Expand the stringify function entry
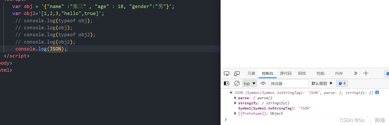The height and width of the screenshot is (125, 389). click(x=235, y=103)
